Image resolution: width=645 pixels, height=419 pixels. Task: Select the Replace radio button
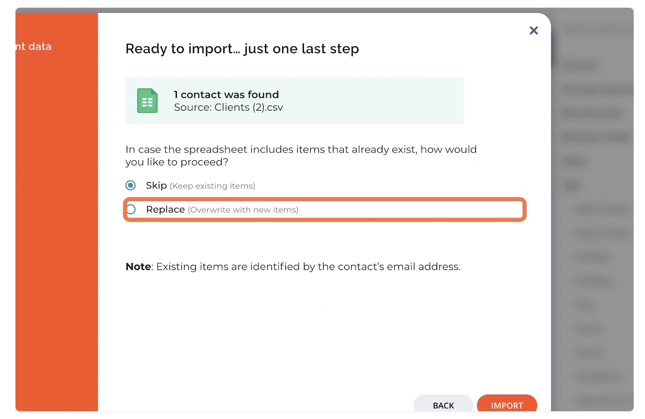click(x=131, y=209)
